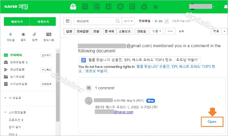Click the blue New badge
The height and width of the screenshot is (136, 228).
[x=150, y=101]
